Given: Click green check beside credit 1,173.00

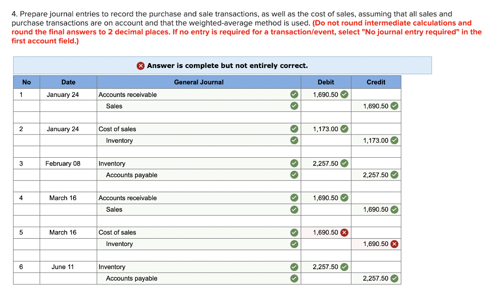Looking at the screenshot, I should tap(394, 140).
